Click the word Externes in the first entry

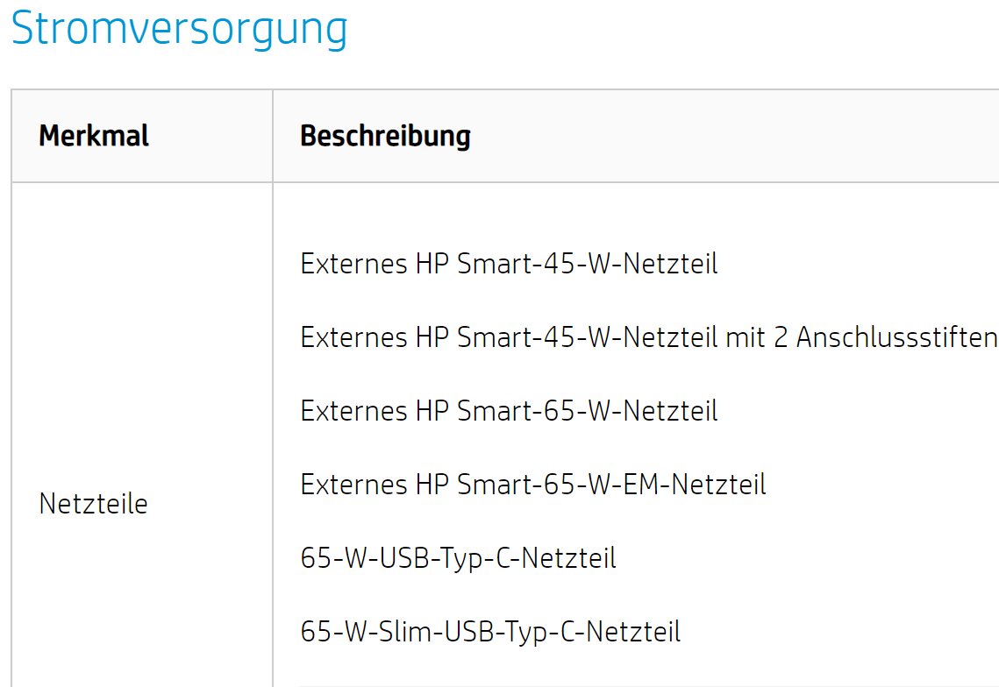coord(353,264)
